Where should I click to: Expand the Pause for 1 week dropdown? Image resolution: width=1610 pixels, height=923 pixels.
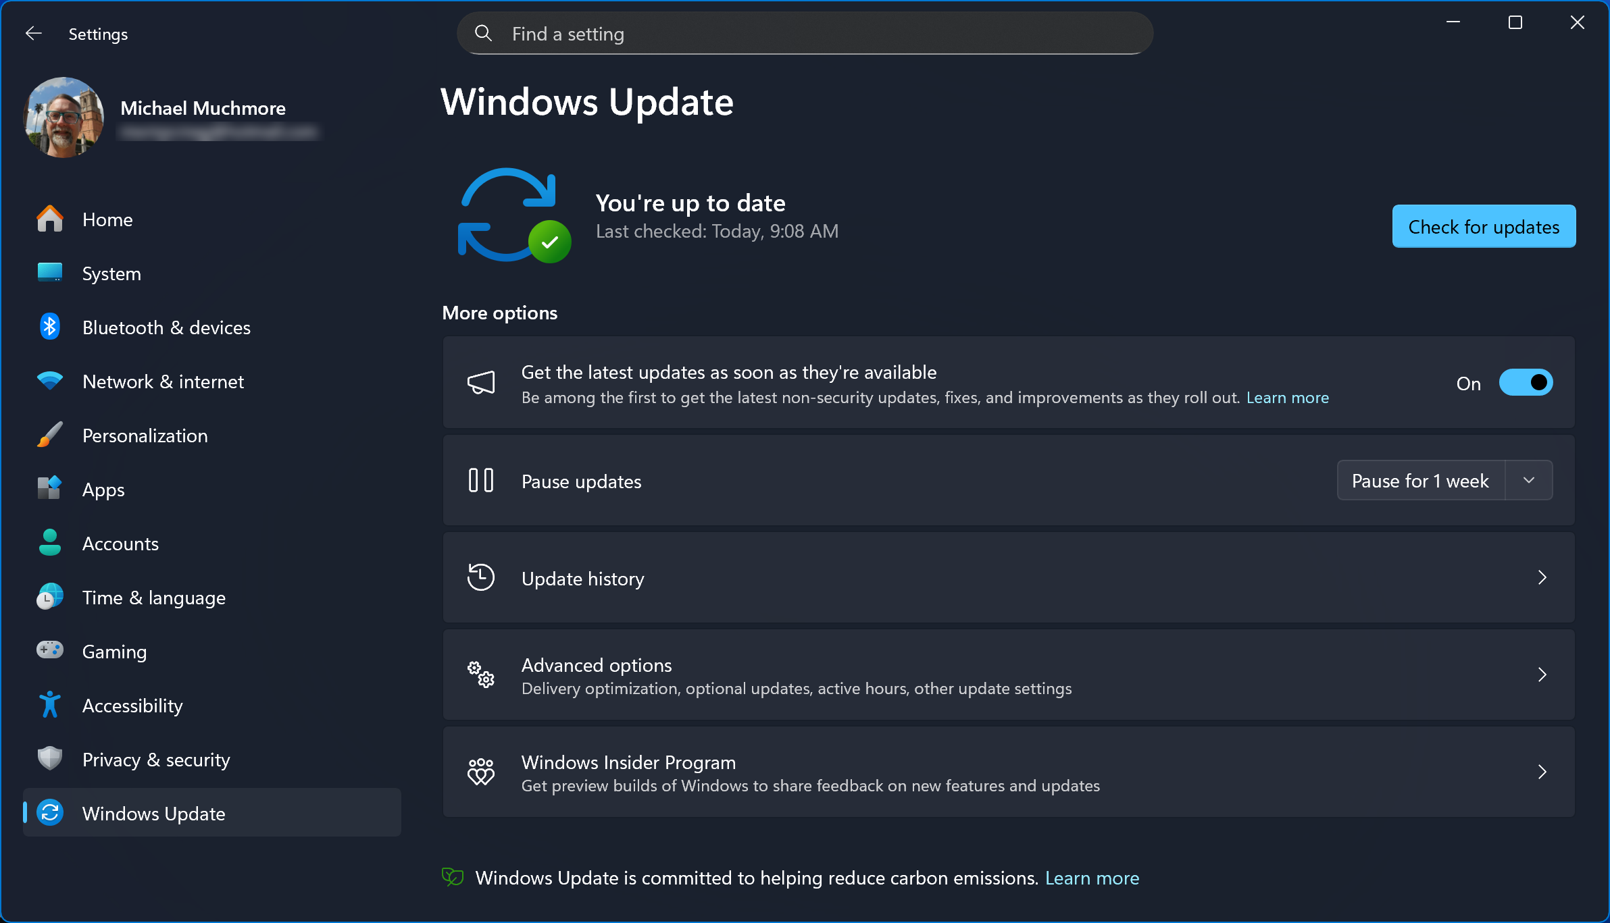click(1529, 480)
